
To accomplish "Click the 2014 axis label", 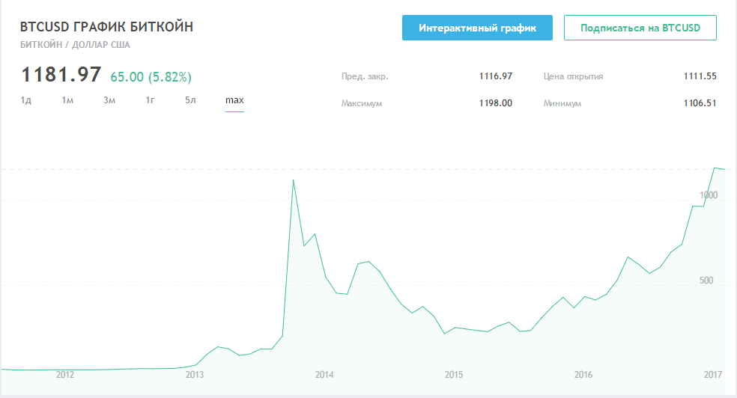I will [324, 375].
